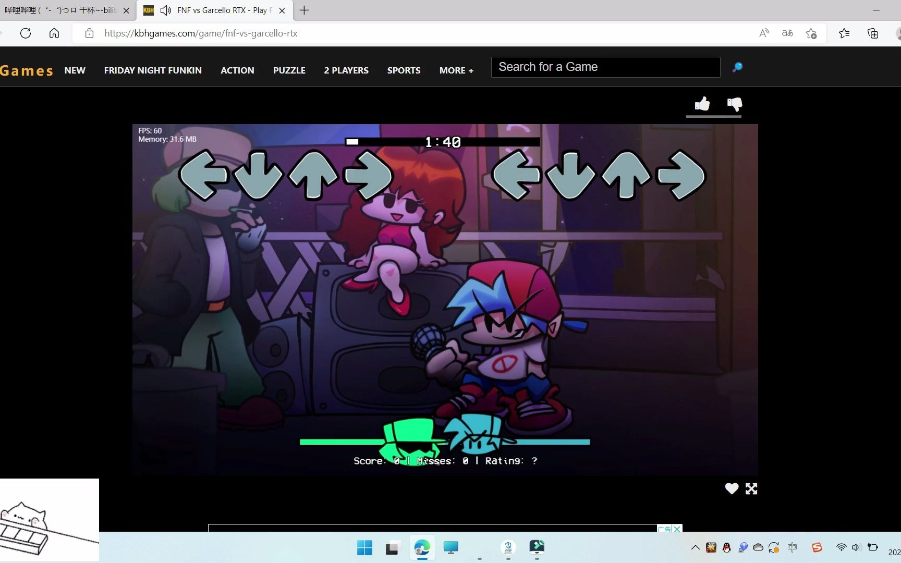Click the search magnifier button
Screen dimensions: 901x563
(x=737, y=67)
